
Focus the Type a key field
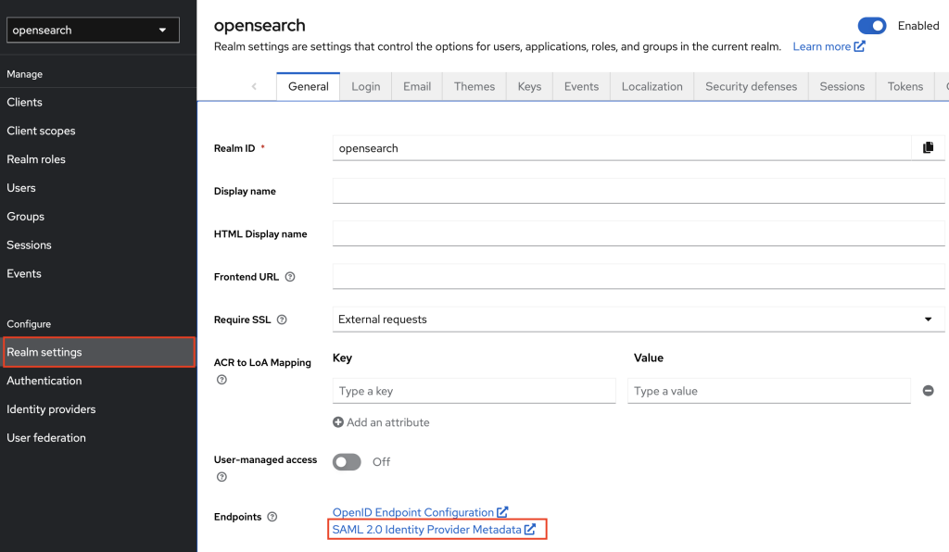click(x=474, y=391)
